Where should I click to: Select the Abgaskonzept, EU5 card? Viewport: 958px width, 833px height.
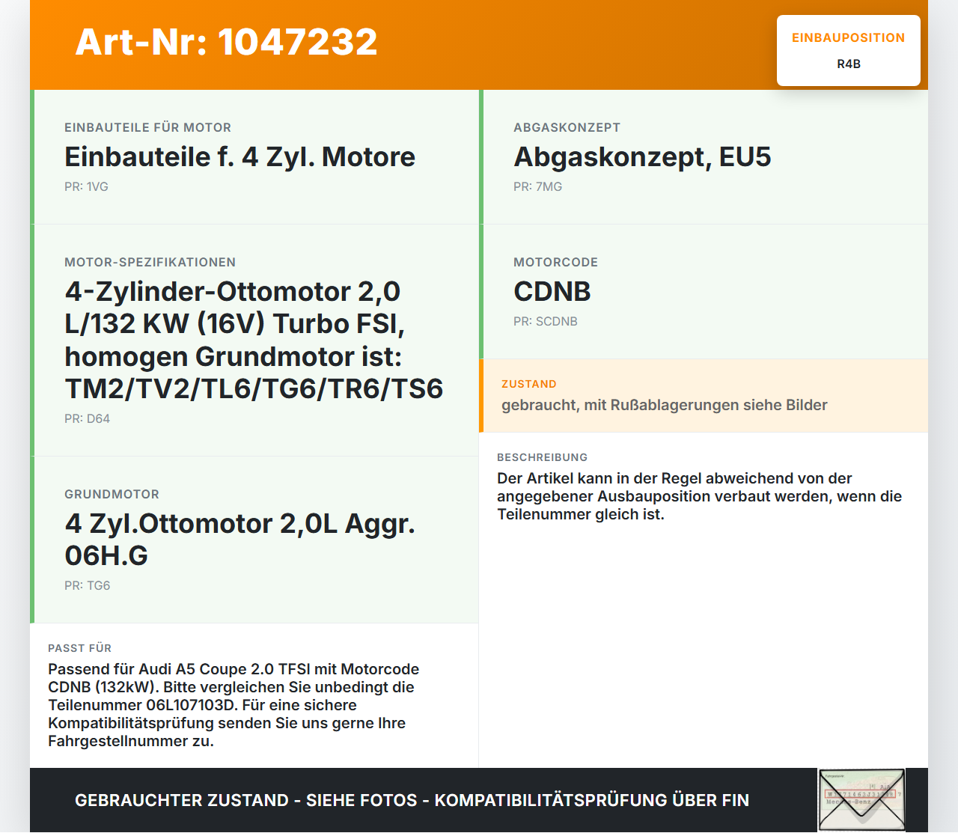[704, 157]
